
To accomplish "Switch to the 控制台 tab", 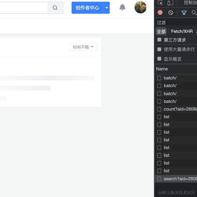I will click(190, 3).
